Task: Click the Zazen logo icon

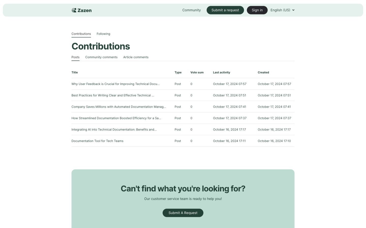Action: pos(74,10)
